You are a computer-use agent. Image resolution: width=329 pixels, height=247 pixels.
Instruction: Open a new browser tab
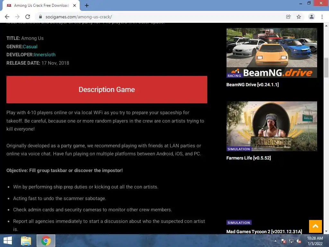coord(87,5)
